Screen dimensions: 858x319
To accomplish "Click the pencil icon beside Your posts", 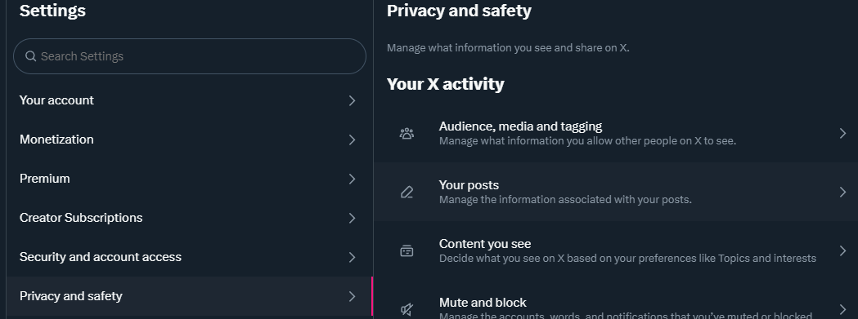I will [407, 192].
